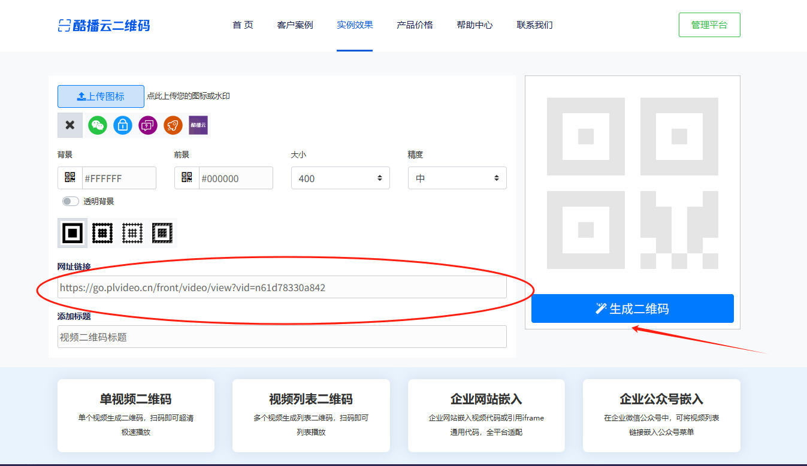This screenshot has width=807, height=466.
Task: Click the 酷播云二维码 site logo
Action: pyautogui.click(x=104, y=25)
